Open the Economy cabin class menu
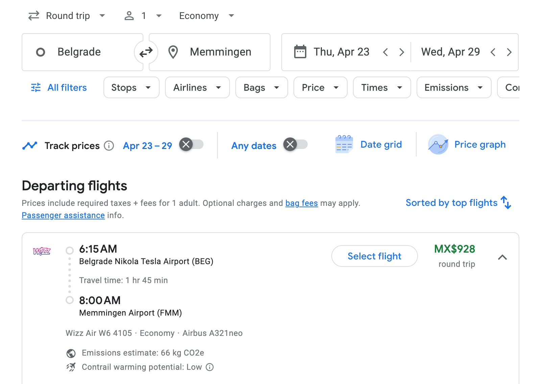 click(206, 16)
